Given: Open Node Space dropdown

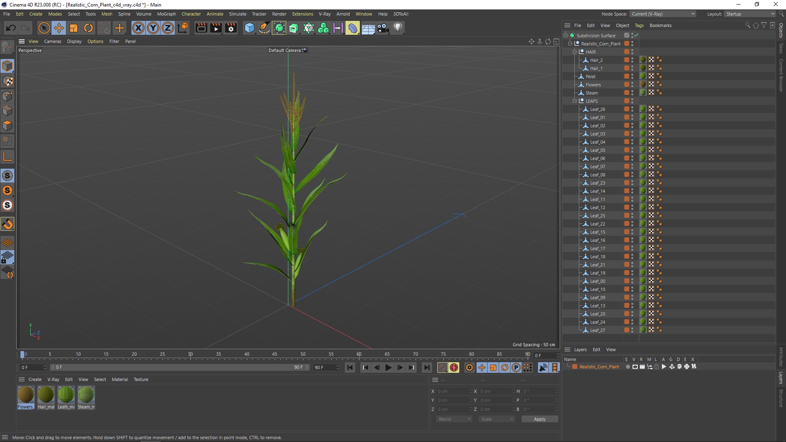Looking at the screenshot, I should tap(662, 14).
